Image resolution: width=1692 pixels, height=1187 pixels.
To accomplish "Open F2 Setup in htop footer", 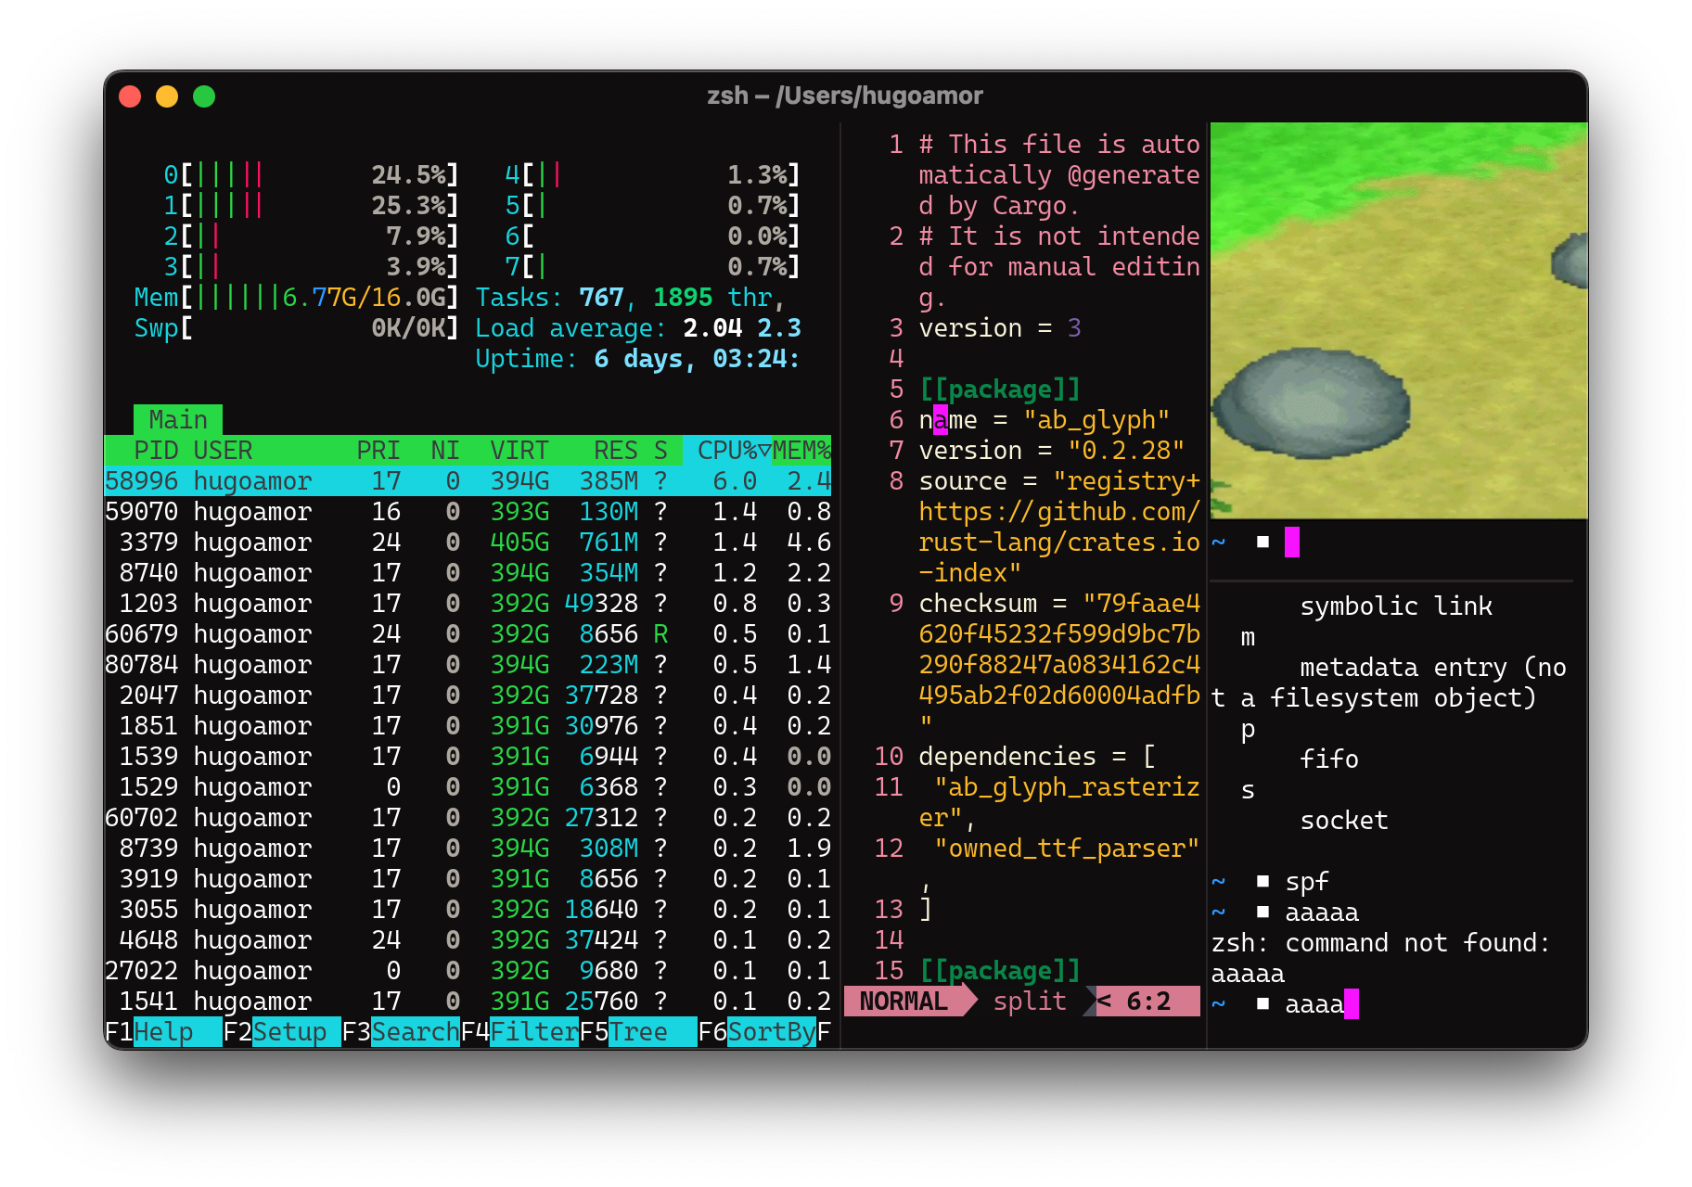I will [282, 1031].
